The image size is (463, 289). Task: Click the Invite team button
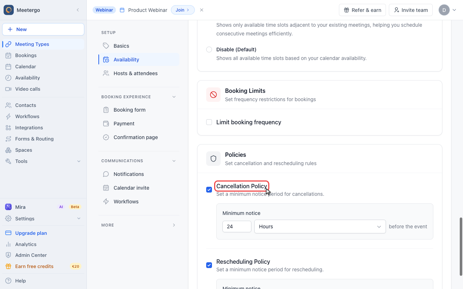tap(411, 10)
